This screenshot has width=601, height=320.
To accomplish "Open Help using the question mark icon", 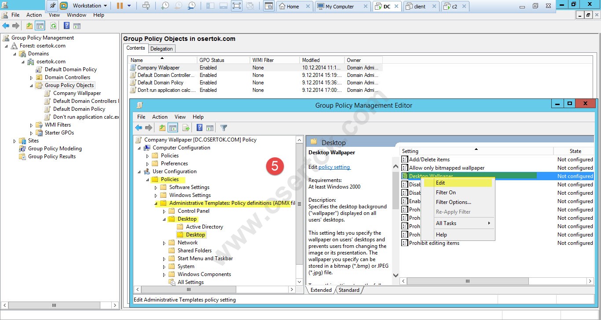I will tap(200, 127).
